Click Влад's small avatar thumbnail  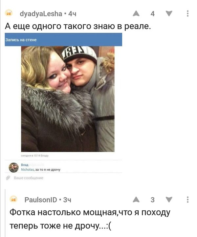(13, 167)
